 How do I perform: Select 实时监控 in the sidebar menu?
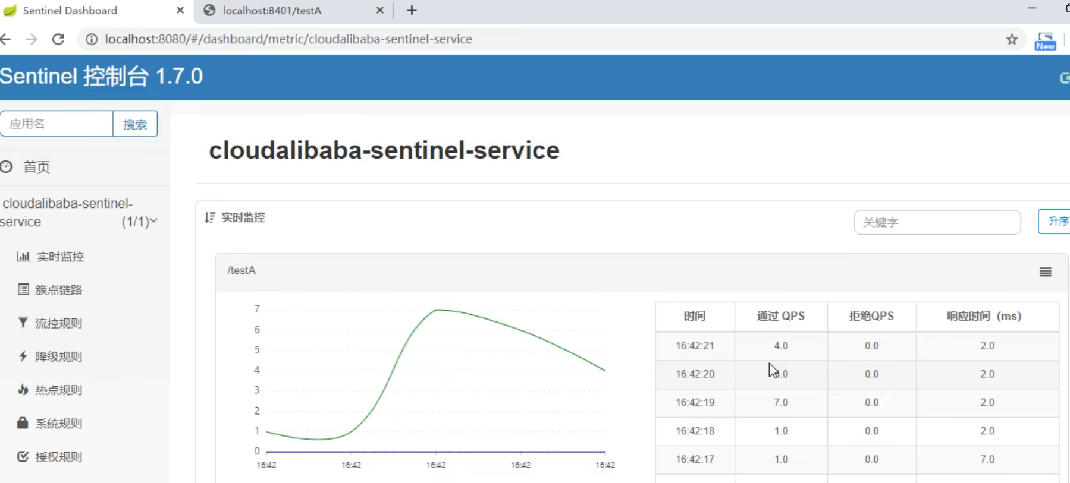tap(60, 257)
